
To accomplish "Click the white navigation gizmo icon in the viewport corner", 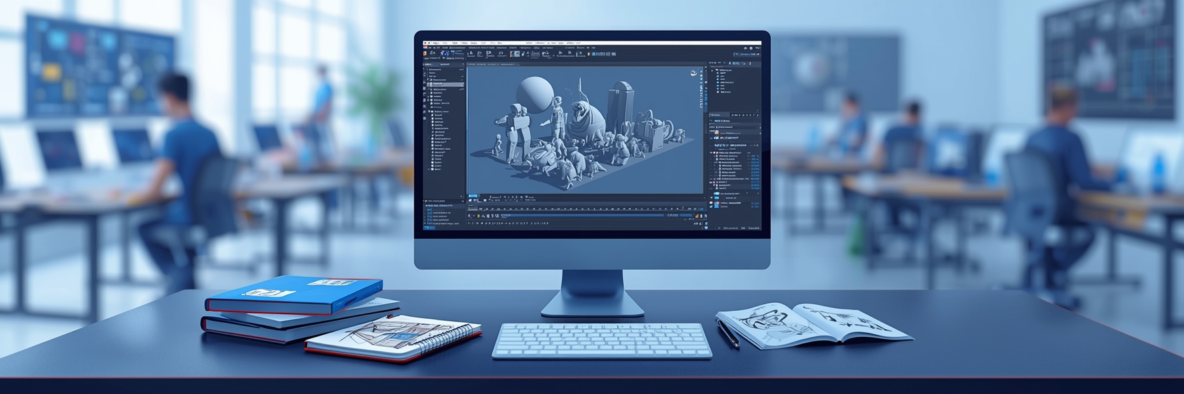I will click(693, 73).
